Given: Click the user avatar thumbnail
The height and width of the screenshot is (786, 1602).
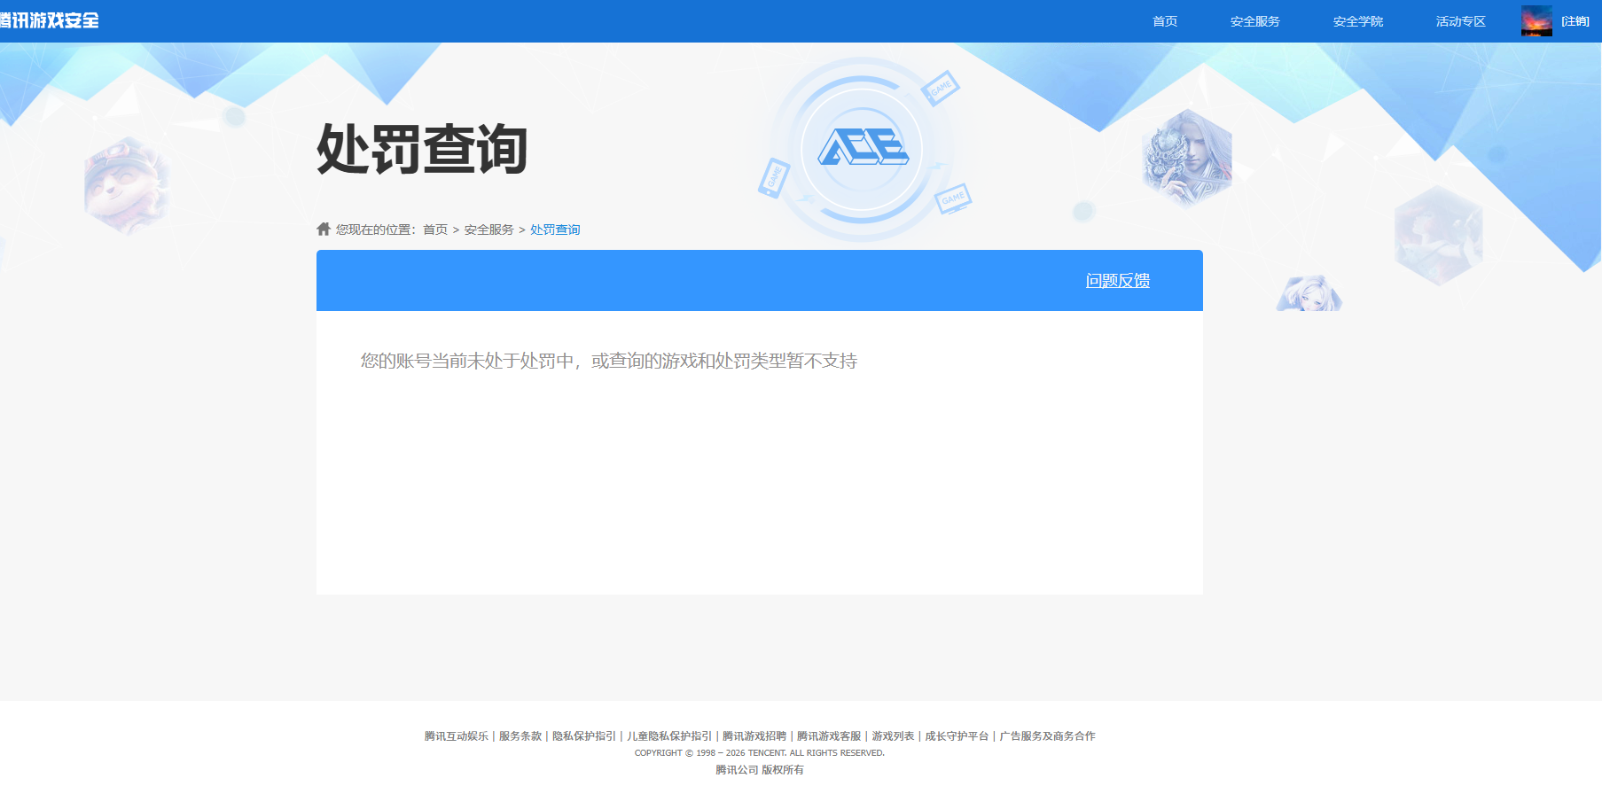Looking at the screenshot, I should pos(1536,21).
